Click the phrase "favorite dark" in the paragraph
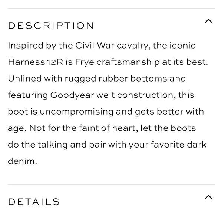 tap(178, 145)
